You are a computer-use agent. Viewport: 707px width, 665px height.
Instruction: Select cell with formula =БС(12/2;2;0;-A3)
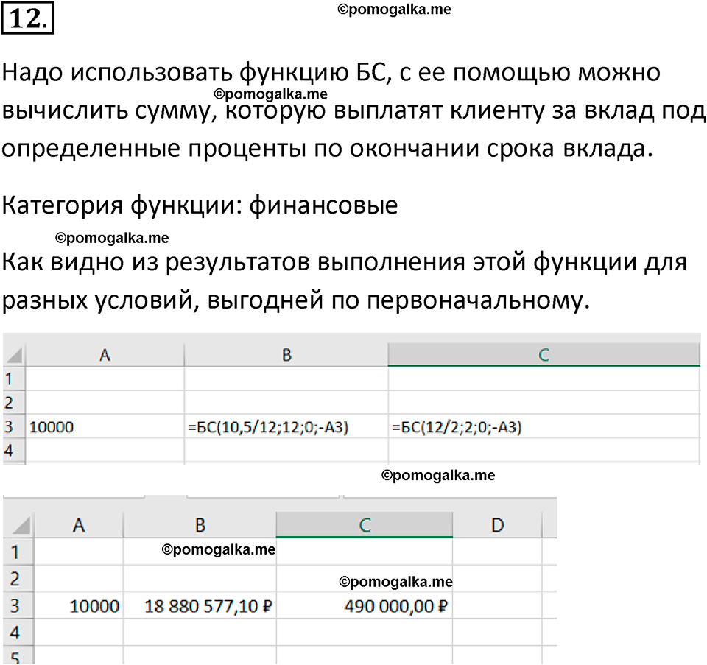(x=544, y=426)
